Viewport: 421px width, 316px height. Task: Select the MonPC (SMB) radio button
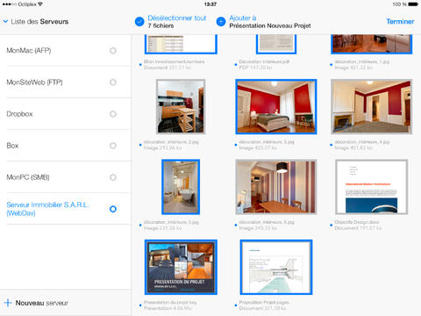click(x=113, y=177)
